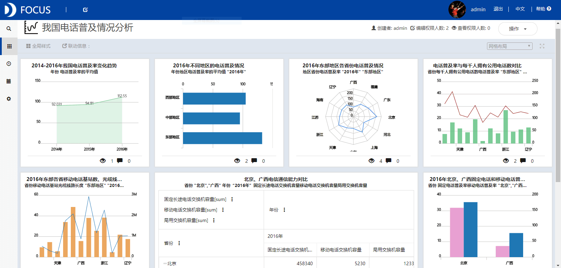Click comment icon on 2014-2016 trend chart

[120, 161]
